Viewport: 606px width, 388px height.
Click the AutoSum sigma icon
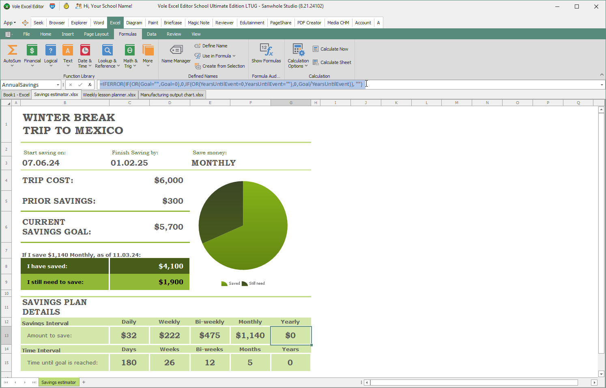pos(12,50)
